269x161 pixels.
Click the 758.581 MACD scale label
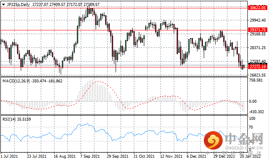[256, 80]
